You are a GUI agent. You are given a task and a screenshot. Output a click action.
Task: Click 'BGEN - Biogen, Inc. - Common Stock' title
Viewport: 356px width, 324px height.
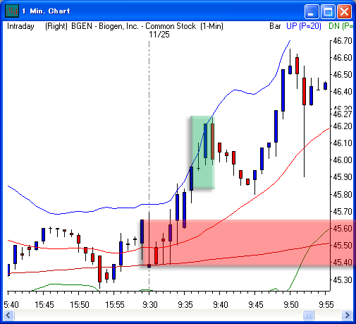click(x=133, y=26)
